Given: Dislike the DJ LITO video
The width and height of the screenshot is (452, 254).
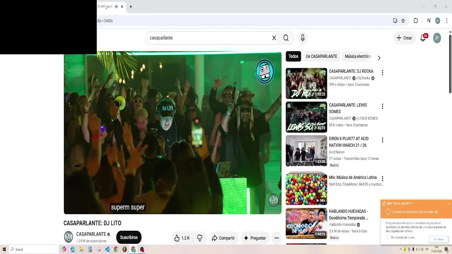Looking at the screenshot, I should pos(200,238).
